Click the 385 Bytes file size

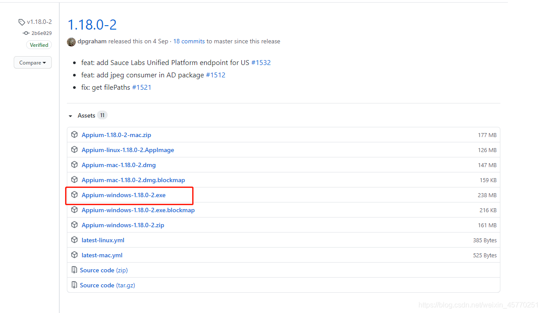click(485, 240)
